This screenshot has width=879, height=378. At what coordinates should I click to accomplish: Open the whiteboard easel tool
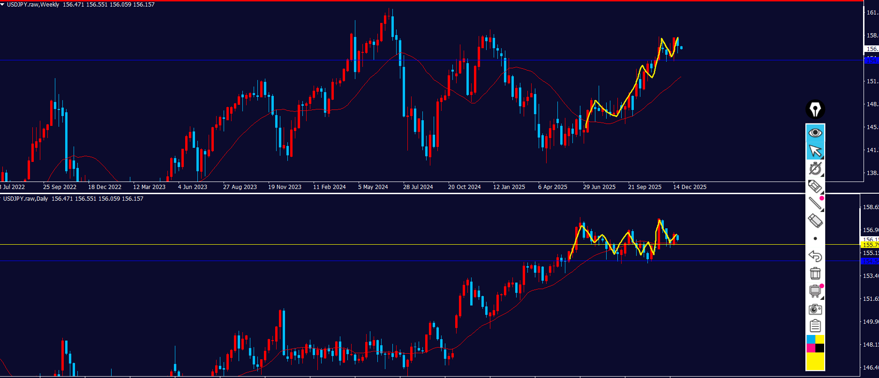coord(815,291)
